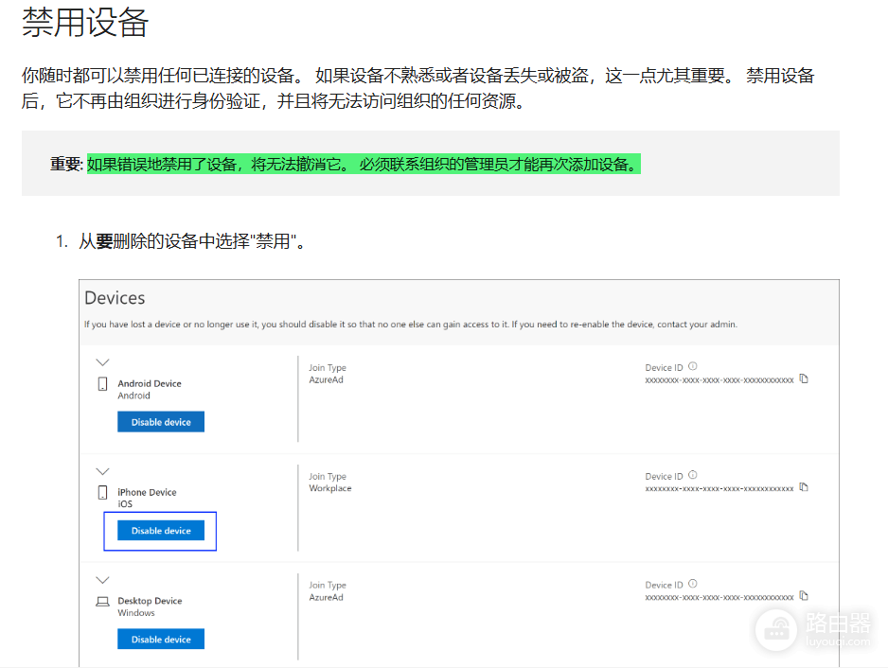Click the green highlighted warning text
The width and height of the screenshot is (888, 668).
364,165
